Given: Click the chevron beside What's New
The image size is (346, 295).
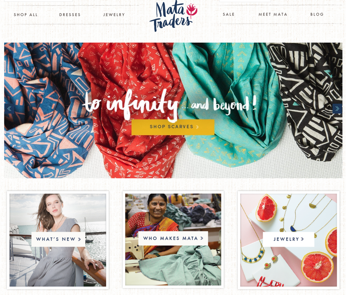Looking at the screenshot, I should pos(79,239).
